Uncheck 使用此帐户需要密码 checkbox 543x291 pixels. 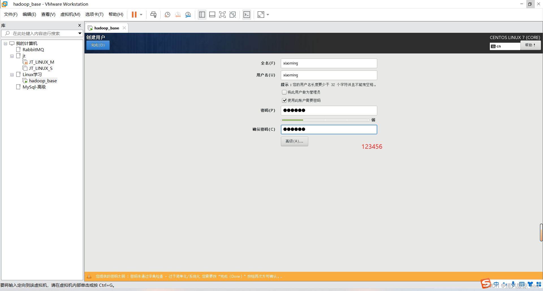click(x=284, y=100)
